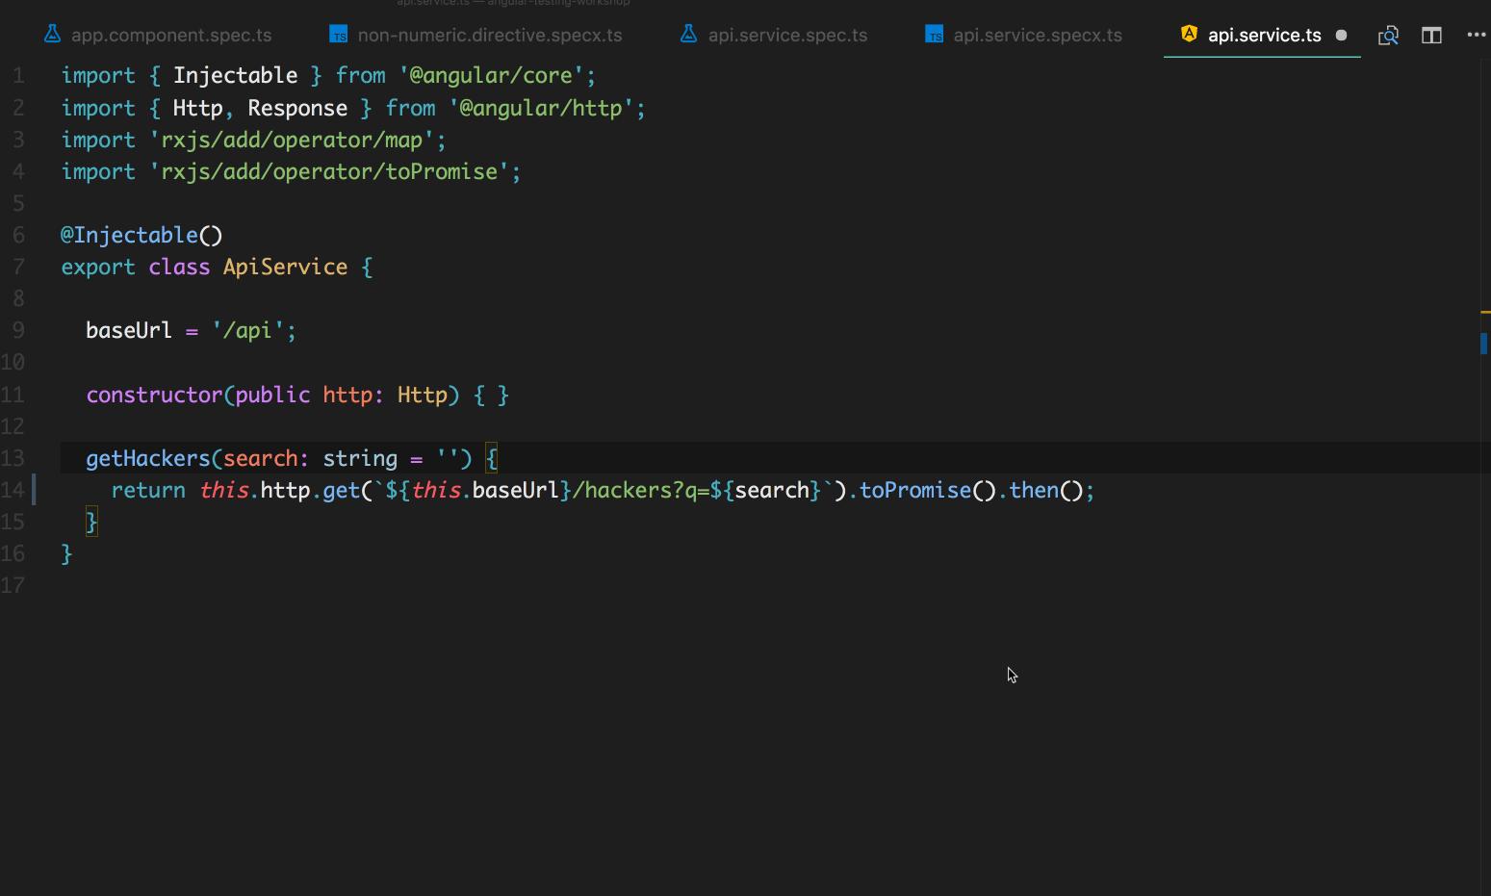Place cursor on ApiService class name
Viewport: 1491px width, 896px height.
pyautogui.click(x=285, y=267)
